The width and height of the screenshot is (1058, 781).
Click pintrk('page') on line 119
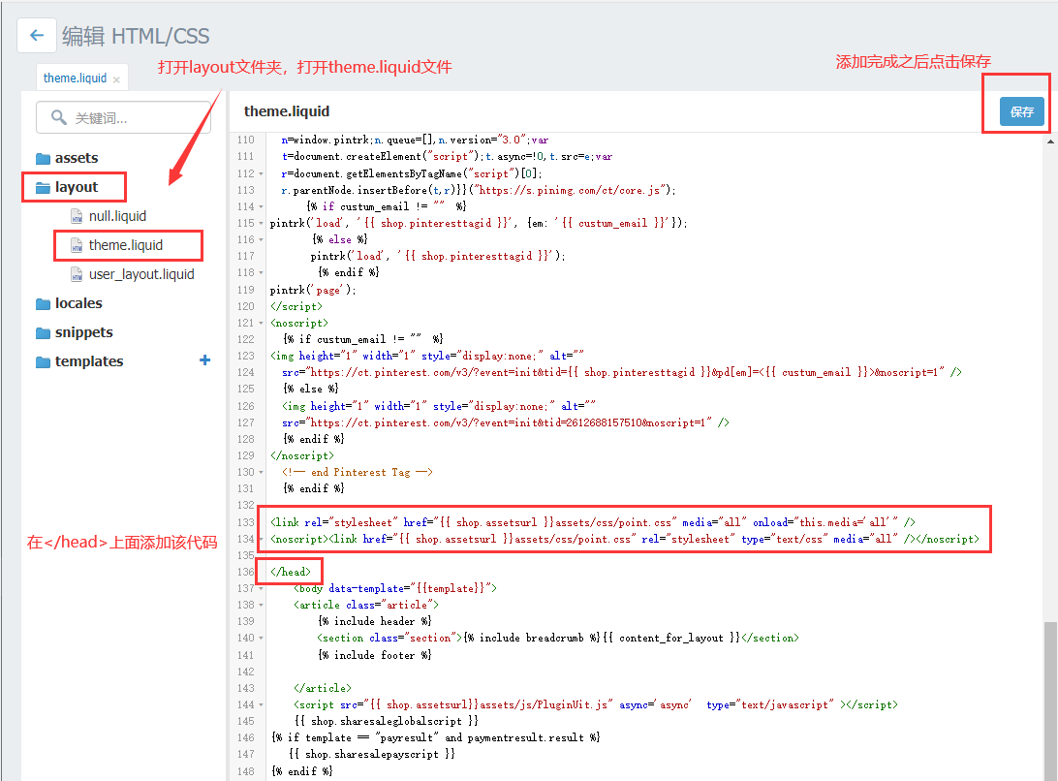point(312,290)
